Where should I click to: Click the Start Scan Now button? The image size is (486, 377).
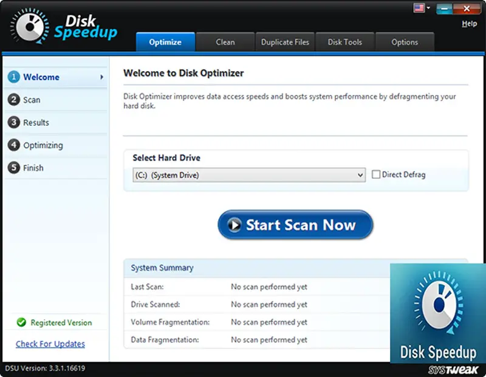pyautogui.click(x=295, y=224)
